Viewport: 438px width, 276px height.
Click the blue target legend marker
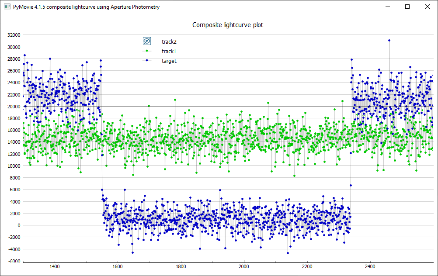147,61
